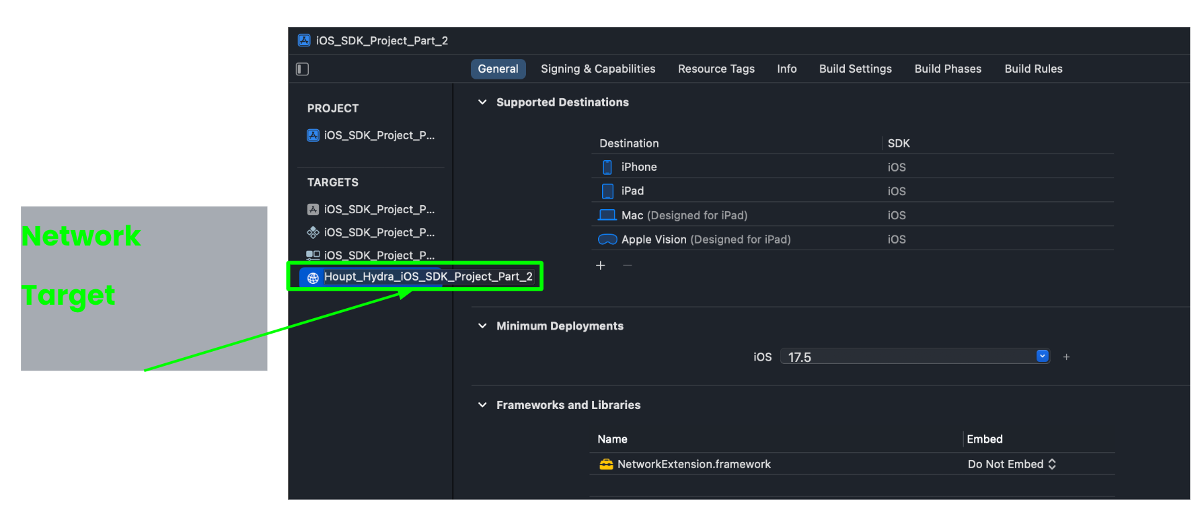
Task: Open the General tab
Action: 498,69
